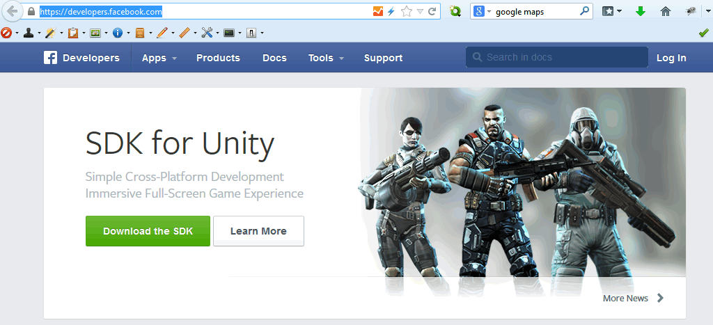Open the bookmarks star menu button

click(x=609, y=12)
